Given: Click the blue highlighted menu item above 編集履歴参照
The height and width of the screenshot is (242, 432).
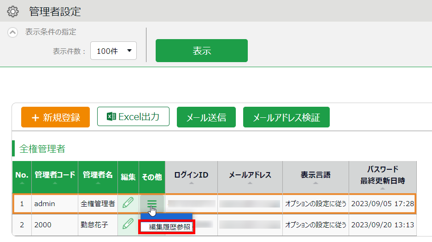Looking at the screenshot, I should click(166, 217).
